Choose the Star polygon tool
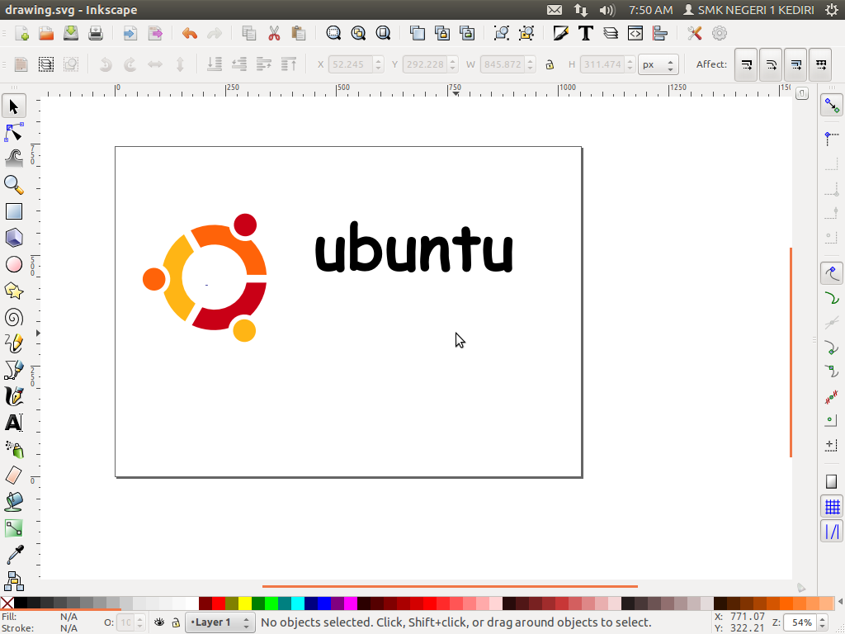The width and height of the screenshot is (845, 634). click(x=13, y=291)
